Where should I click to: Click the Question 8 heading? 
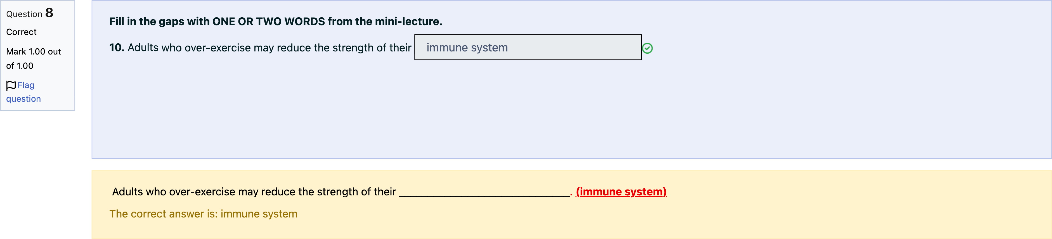pyautogui.click(x=29, y=13)
